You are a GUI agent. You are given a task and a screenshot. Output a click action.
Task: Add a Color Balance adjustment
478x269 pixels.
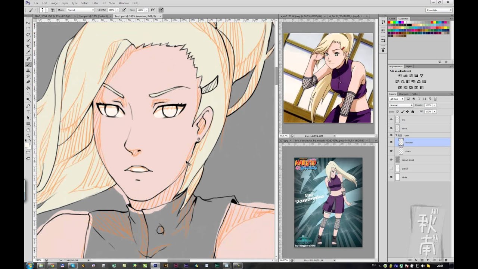pos(403,82)
